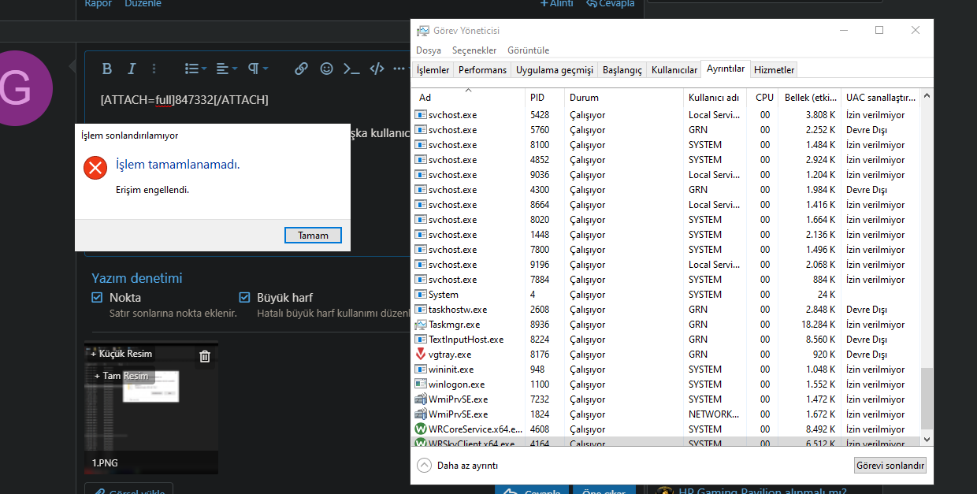This screenshot has width=977, height=494.
Task: Select the Ayrıntılar tab
Action: 725,69
